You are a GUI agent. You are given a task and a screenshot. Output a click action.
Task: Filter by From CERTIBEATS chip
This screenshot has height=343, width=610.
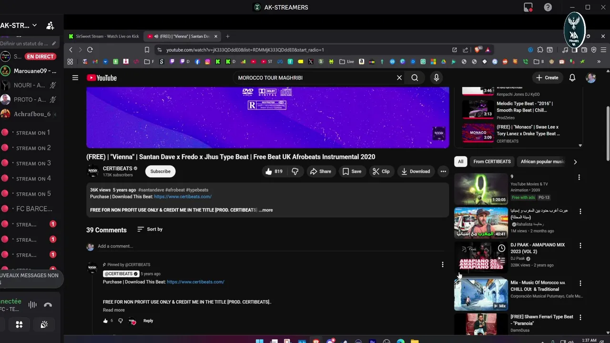click(x=492, y=161)
